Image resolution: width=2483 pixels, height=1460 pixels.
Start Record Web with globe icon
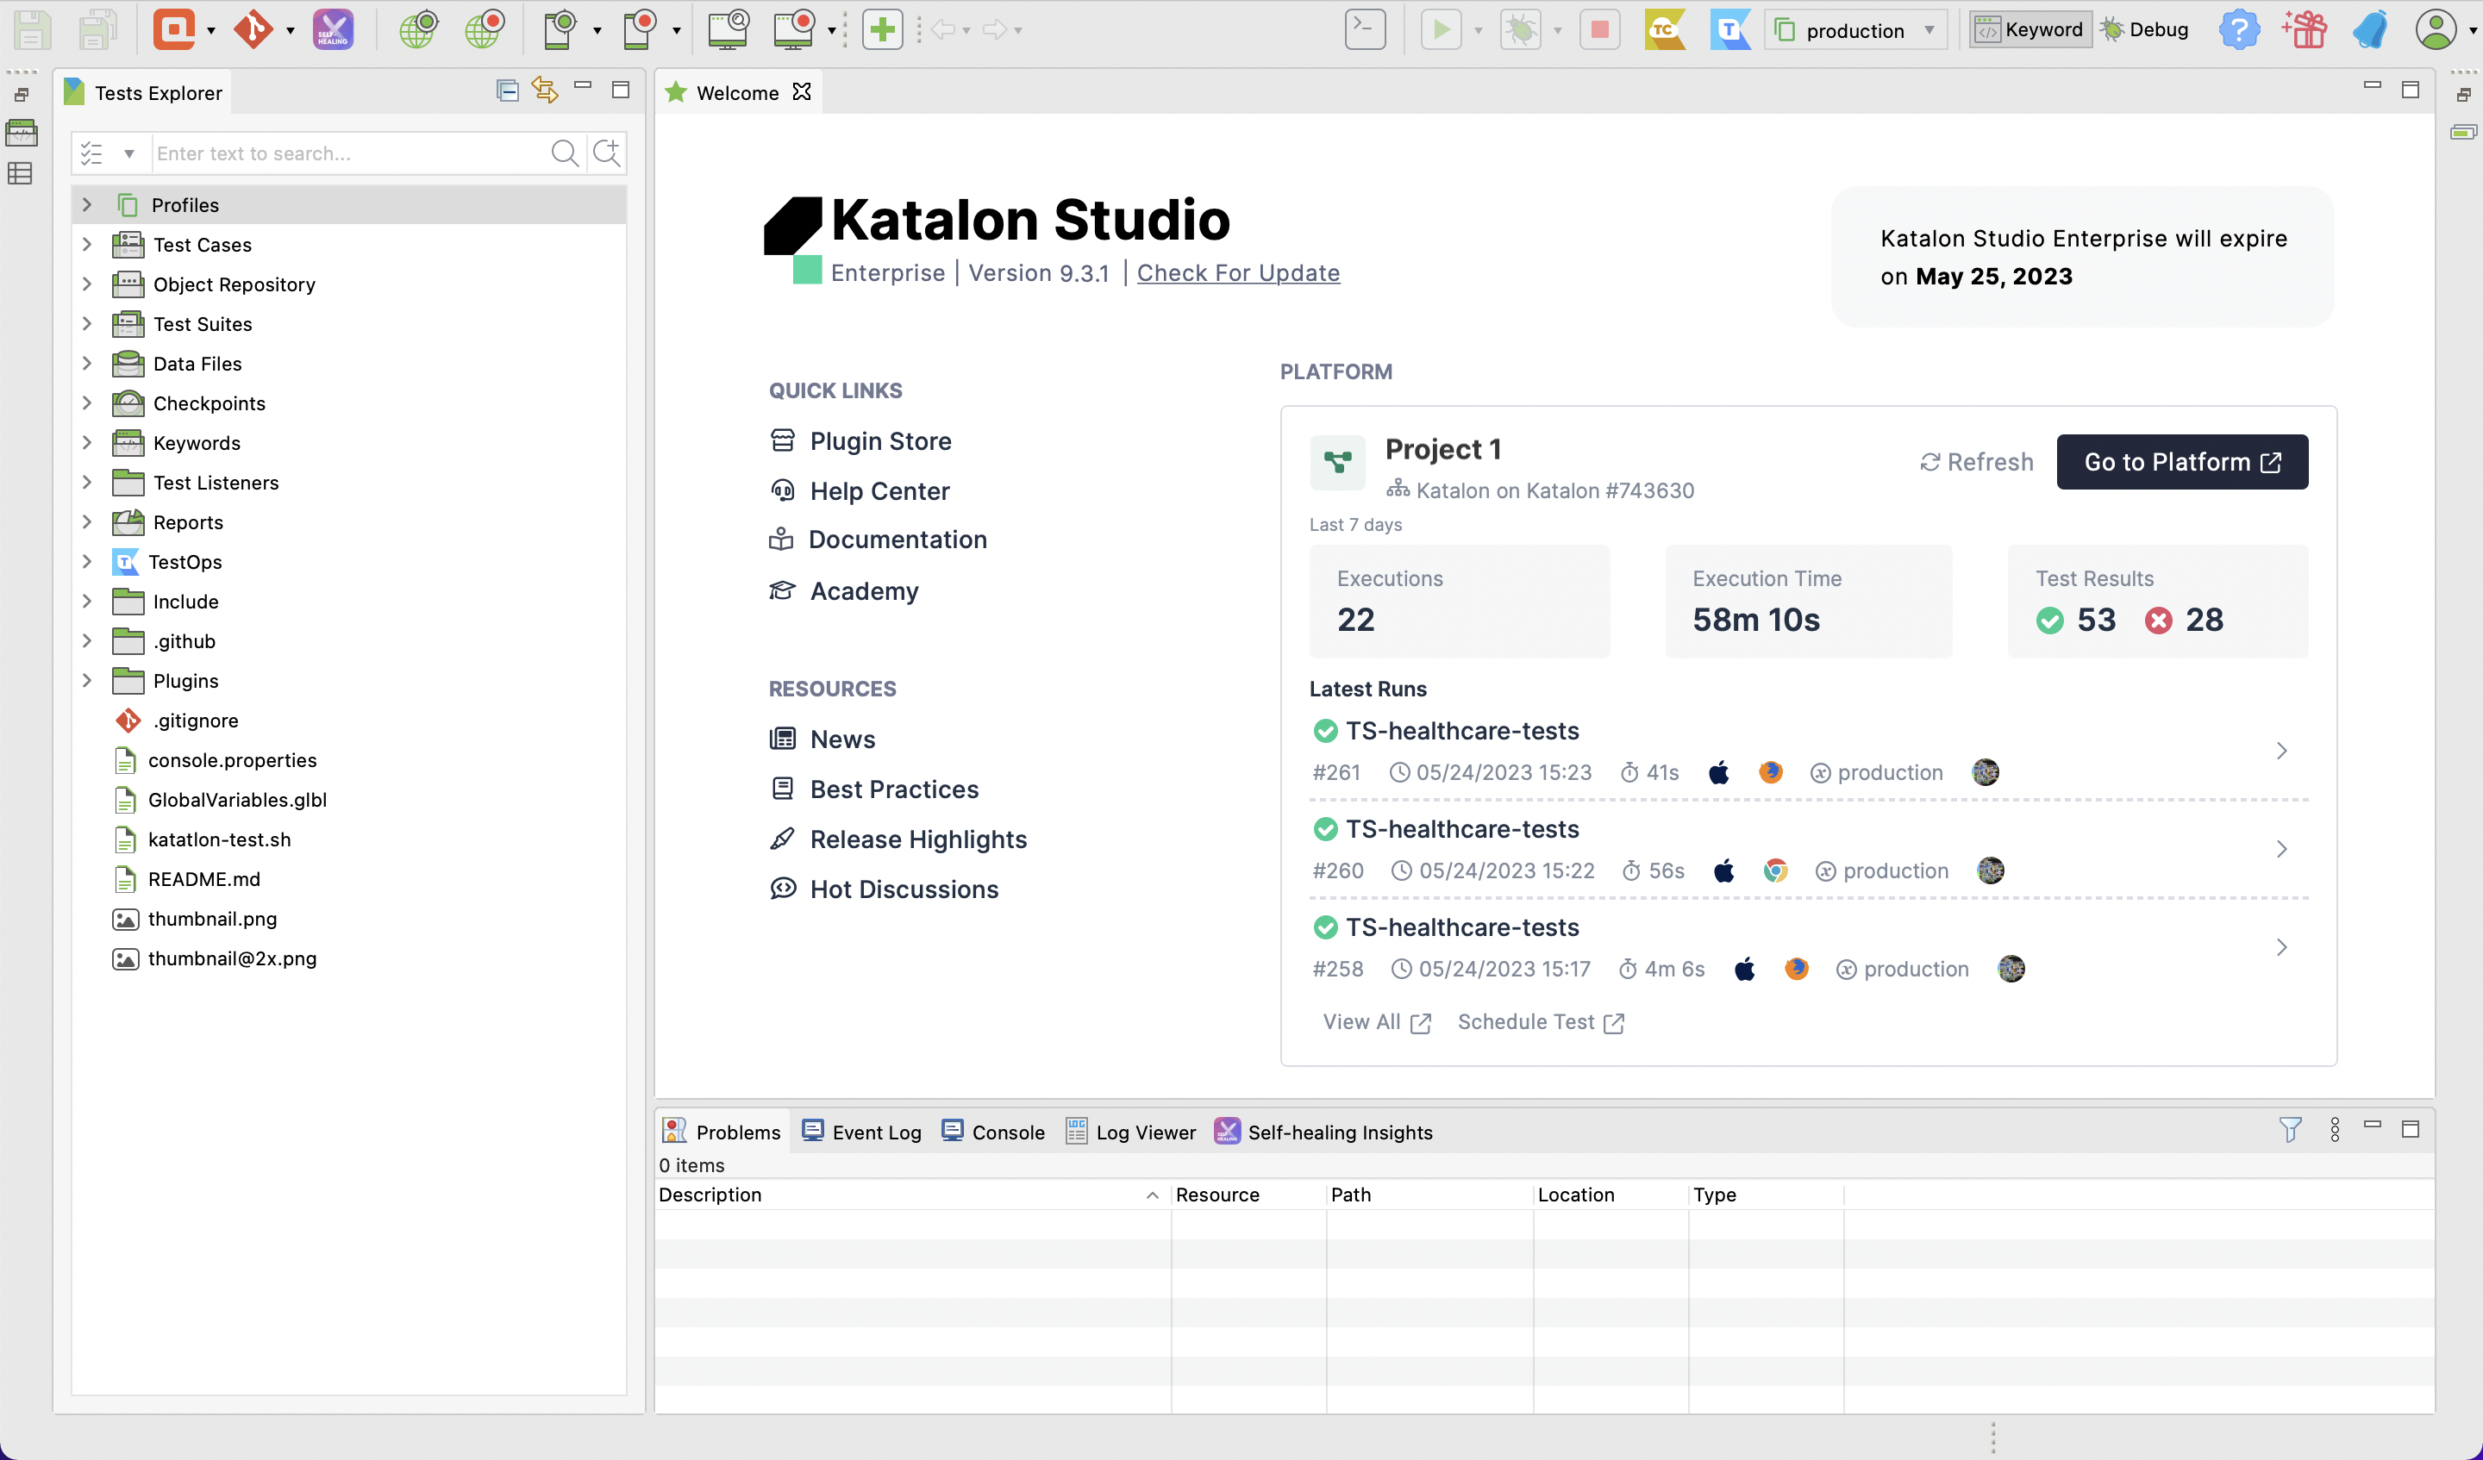pos(484,29)
